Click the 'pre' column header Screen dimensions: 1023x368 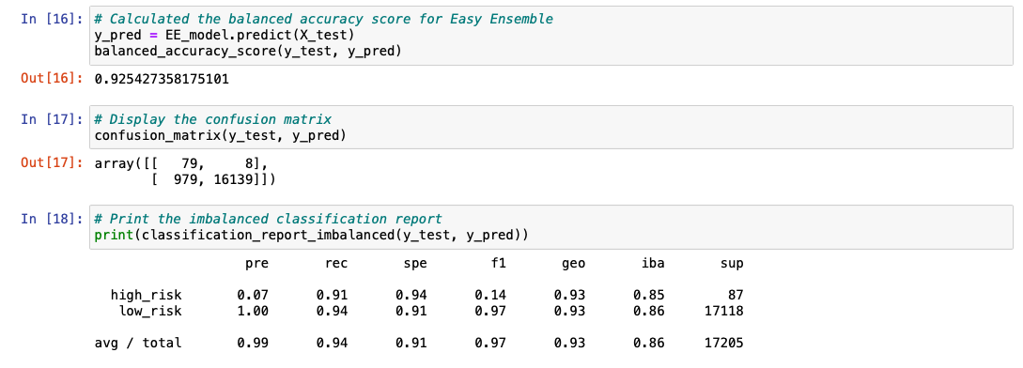tap(256, 264)
